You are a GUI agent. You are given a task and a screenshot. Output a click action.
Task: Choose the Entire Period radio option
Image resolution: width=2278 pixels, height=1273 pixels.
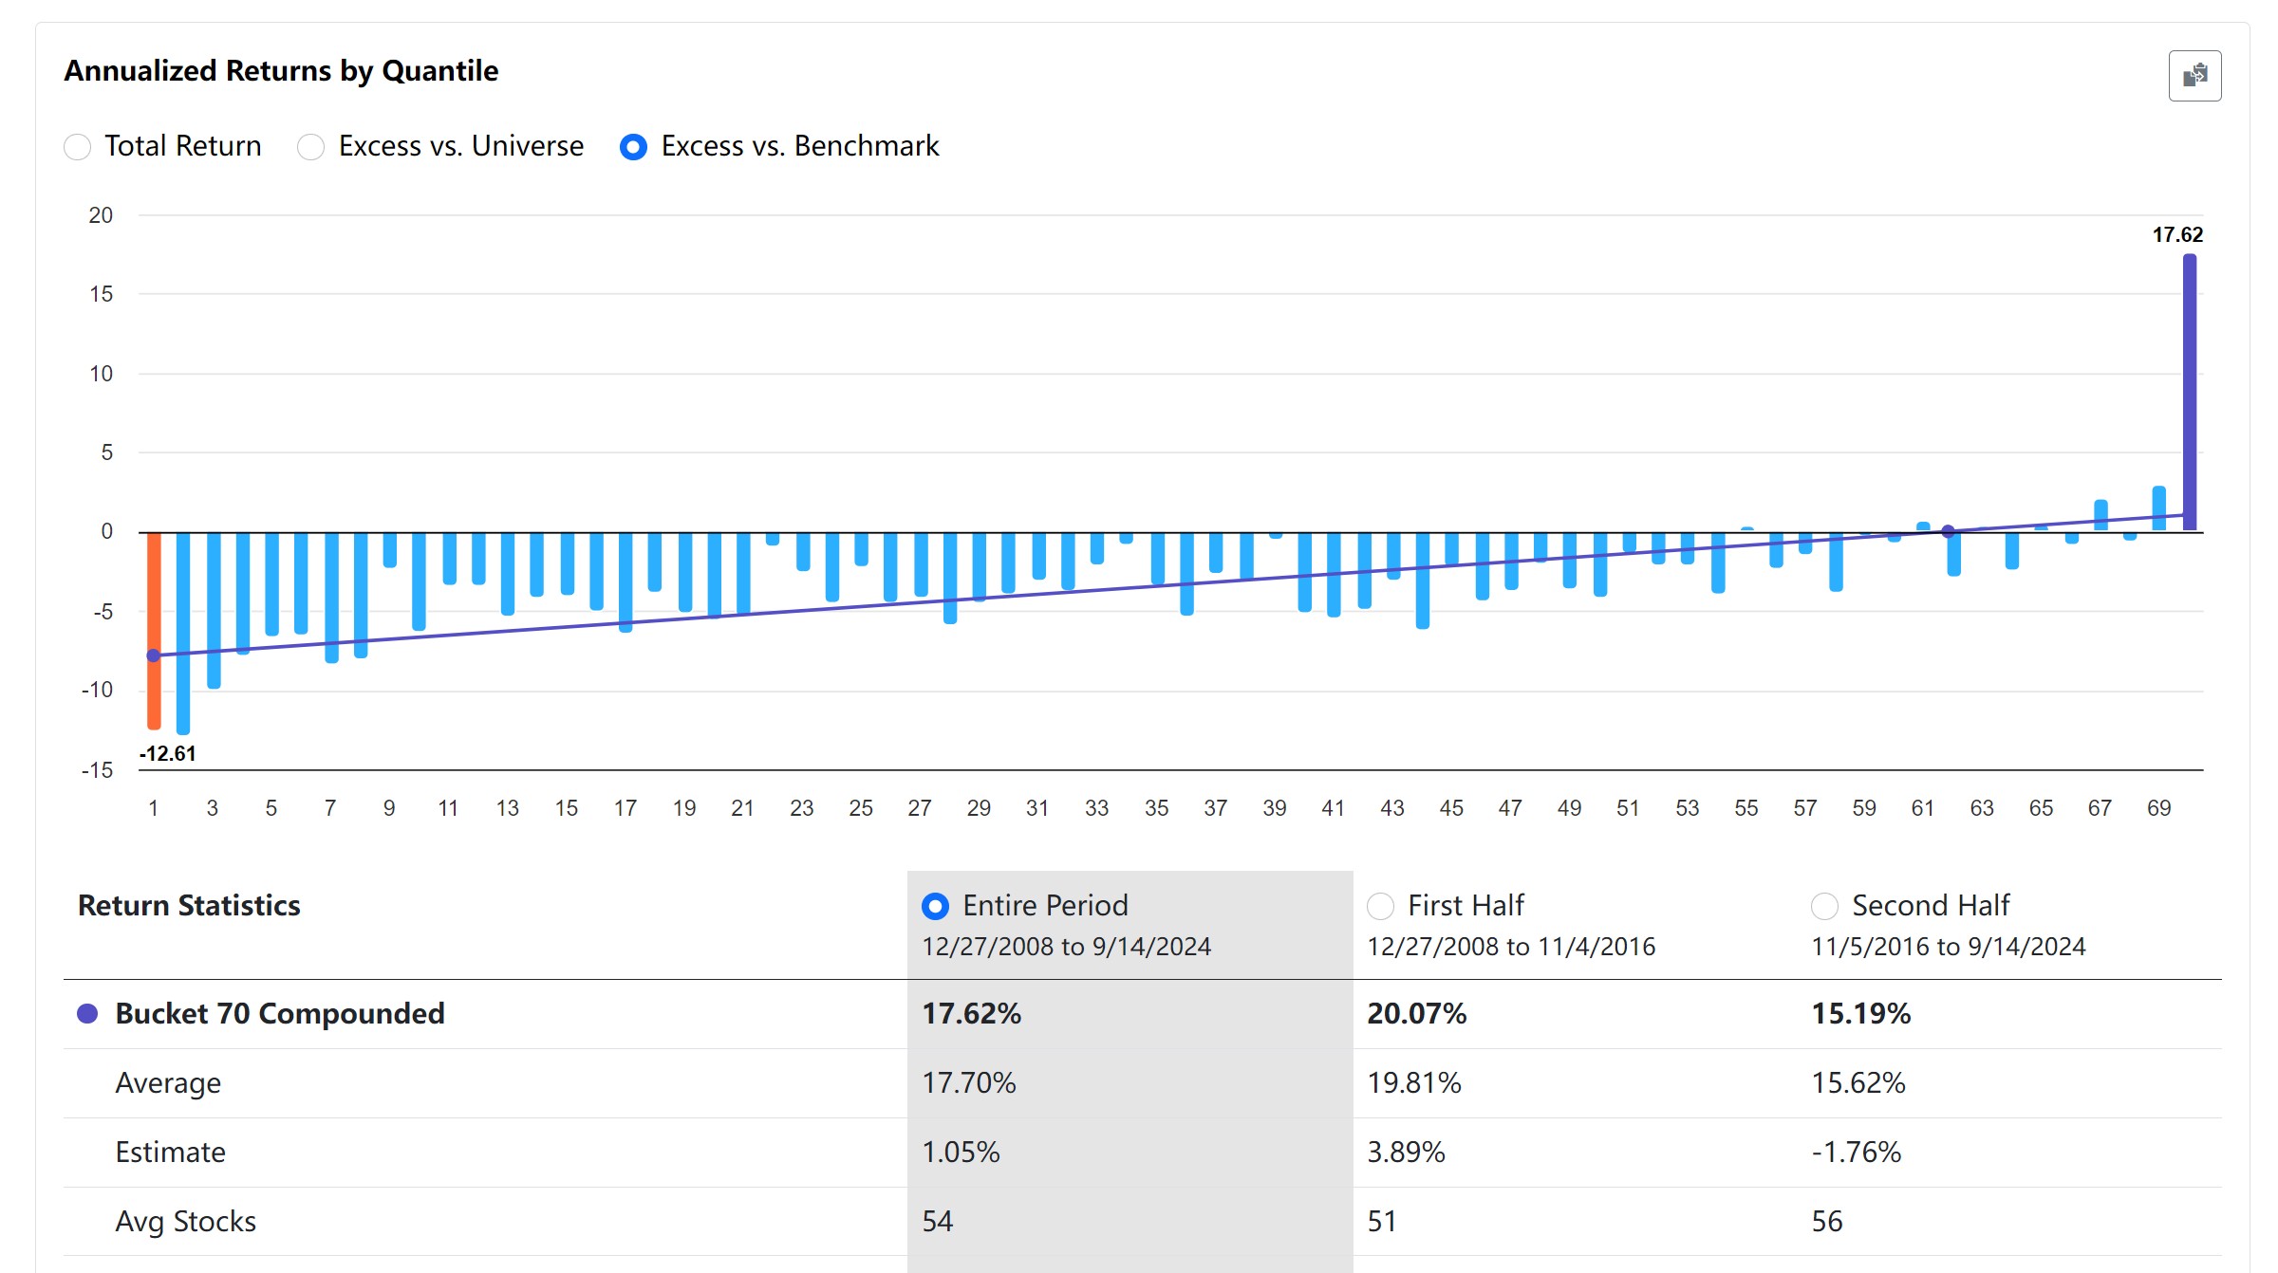click(x=935, y=906)
